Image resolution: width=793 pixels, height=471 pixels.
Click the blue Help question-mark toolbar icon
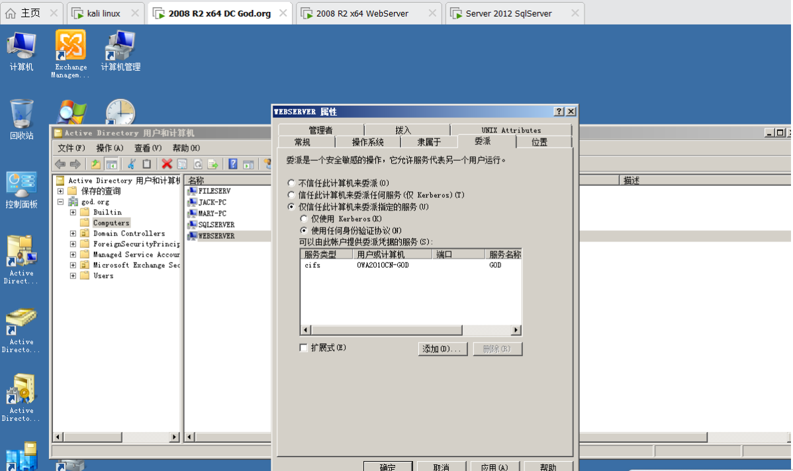(232, 164)
